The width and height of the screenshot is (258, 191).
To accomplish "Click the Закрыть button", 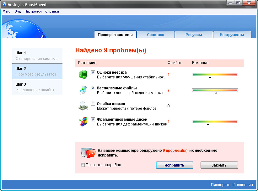I will [x=219, y=165].
